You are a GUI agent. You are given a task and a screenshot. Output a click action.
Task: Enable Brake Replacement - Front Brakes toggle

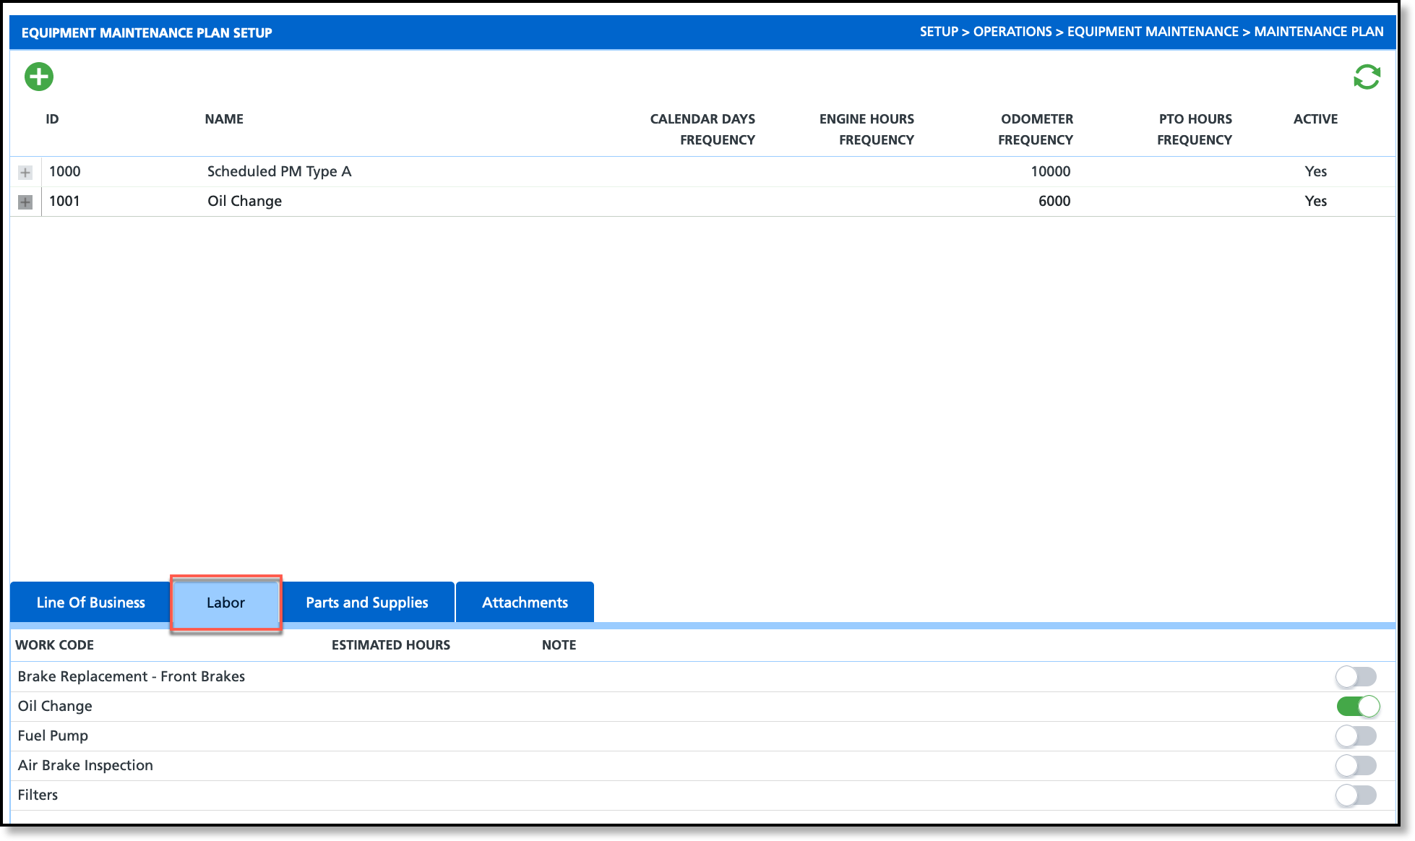coord(1356,677)
